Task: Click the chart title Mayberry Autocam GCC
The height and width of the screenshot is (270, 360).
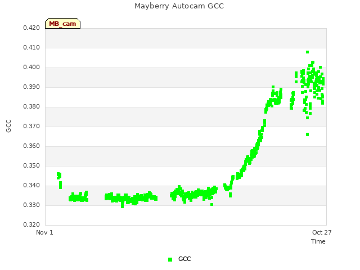Action: click(x=179, y=6)
